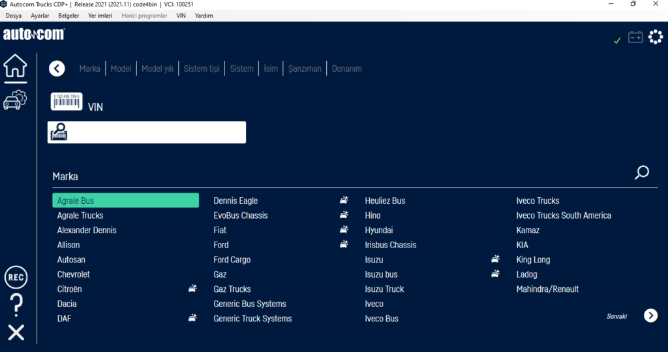Click car icon beside Fiat
The image size is (668, 352).
pyautogui.click(x=344, y=229)
